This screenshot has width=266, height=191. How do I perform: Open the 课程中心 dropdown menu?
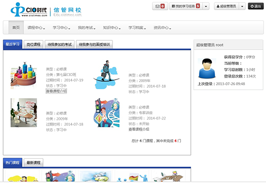(x=36, y=28)
